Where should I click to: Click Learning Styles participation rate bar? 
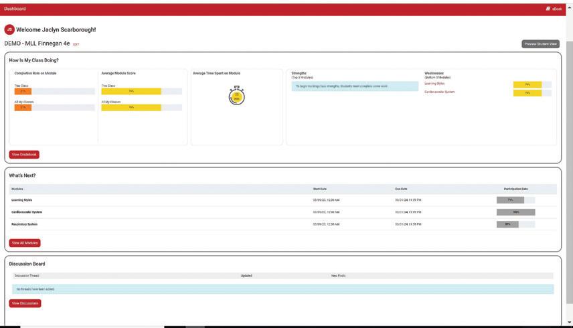point(515,199)
